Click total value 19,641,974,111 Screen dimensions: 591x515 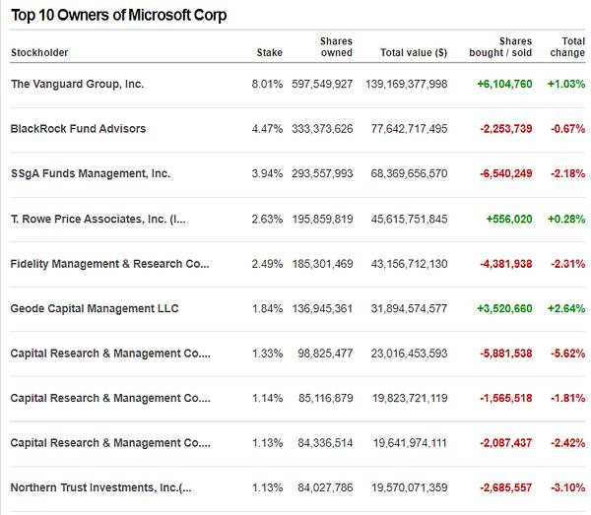click(410, 443)
